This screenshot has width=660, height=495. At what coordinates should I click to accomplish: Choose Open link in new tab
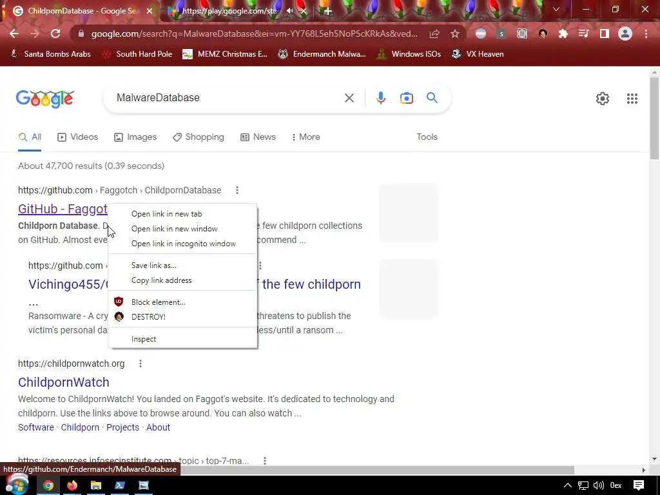tap(182, 214)
